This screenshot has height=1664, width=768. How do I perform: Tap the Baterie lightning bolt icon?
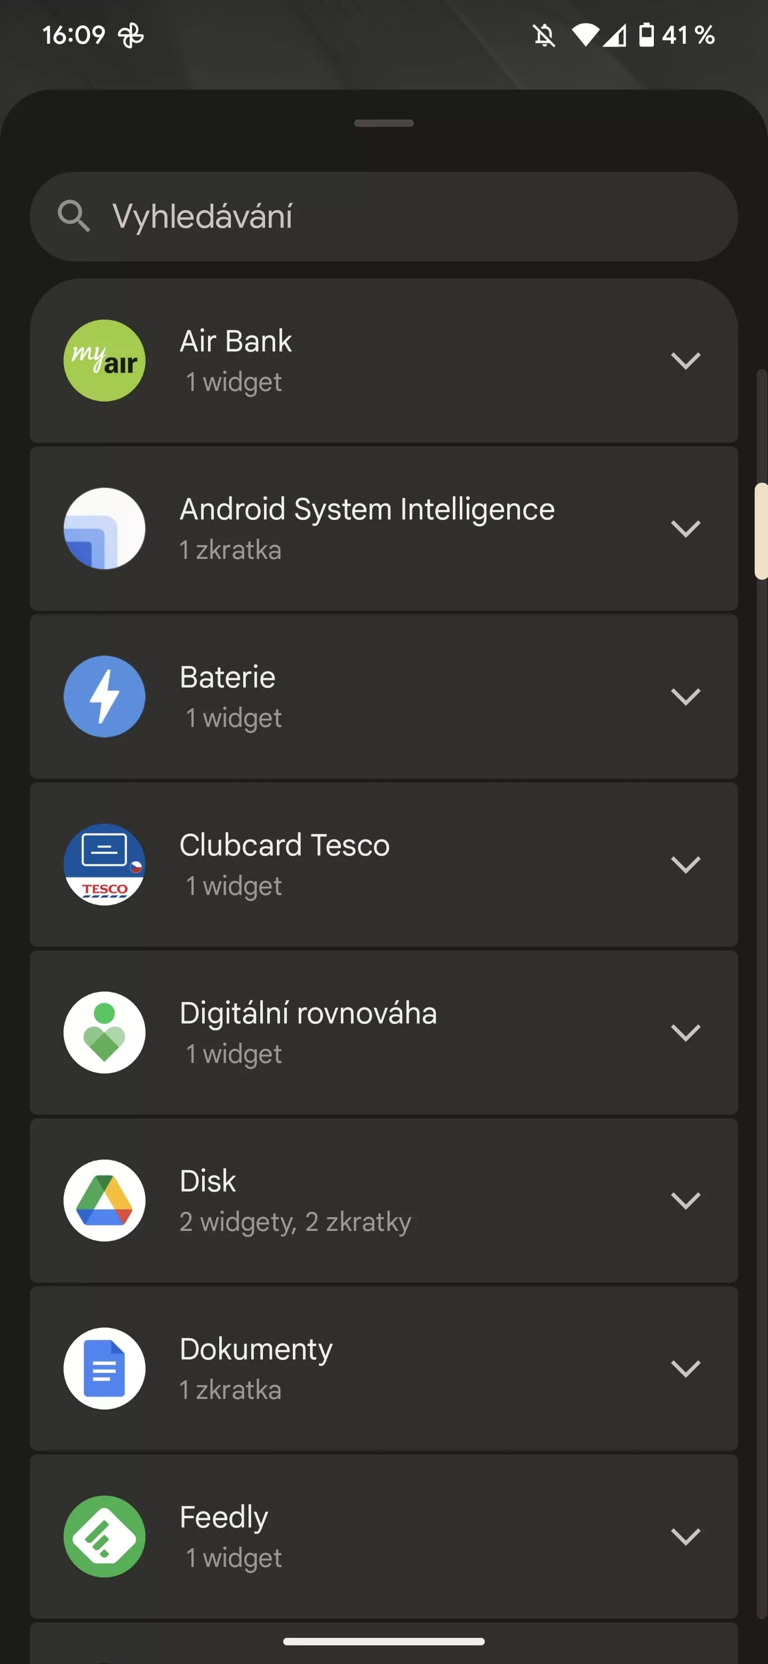coord(104,697)
